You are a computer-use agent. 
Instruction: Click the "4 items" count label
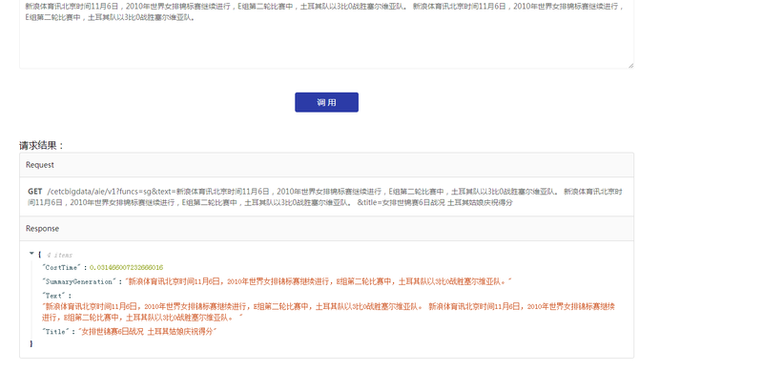coord(59,255)
